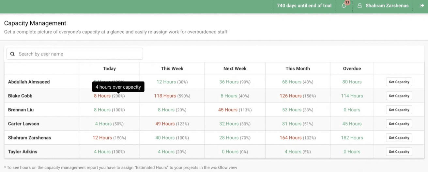Set capacity for Shahram Zarshenas row
Image resolution: width=428 pixels, height=172 pixels.
click(399, 138)
